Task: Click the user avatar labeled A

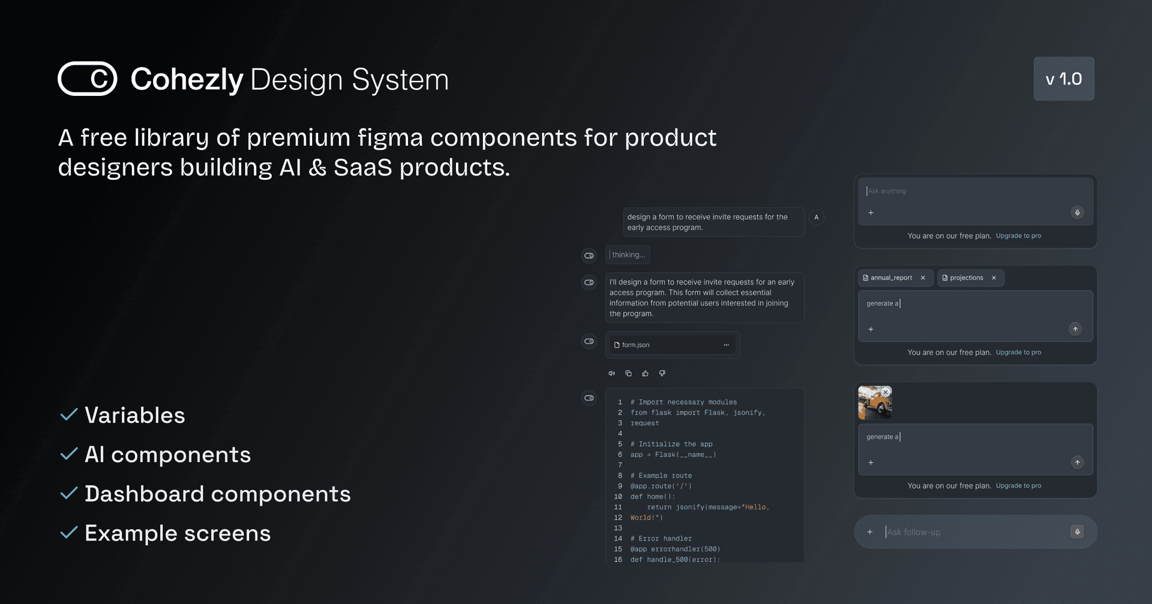Action: (816, 218)
